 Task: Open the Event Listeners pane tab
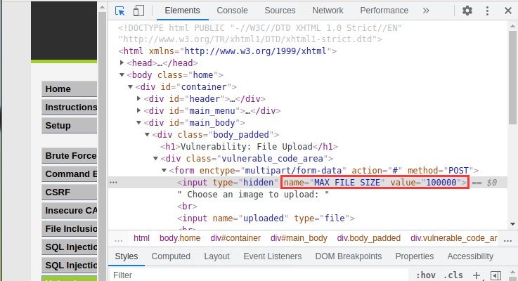pos(273,256)
